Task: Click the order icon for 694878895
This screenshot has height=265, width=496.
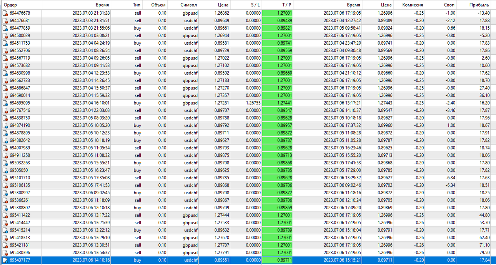Action: point(5,133)
